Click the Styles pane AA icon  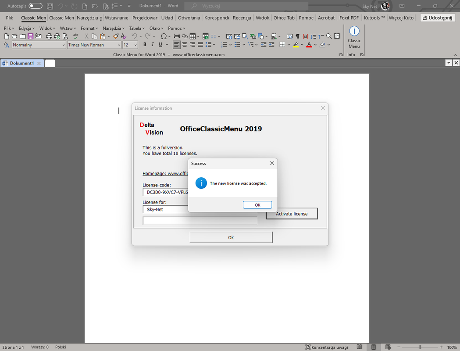click(7, 45)
